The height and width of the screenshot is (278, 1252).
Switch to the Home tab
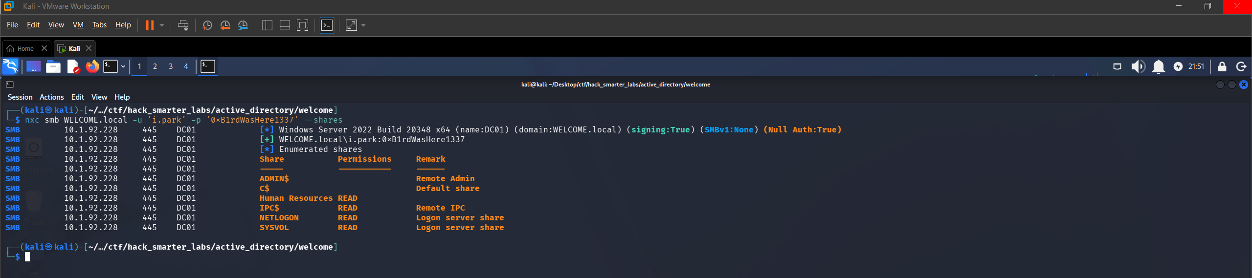[21, 48]
